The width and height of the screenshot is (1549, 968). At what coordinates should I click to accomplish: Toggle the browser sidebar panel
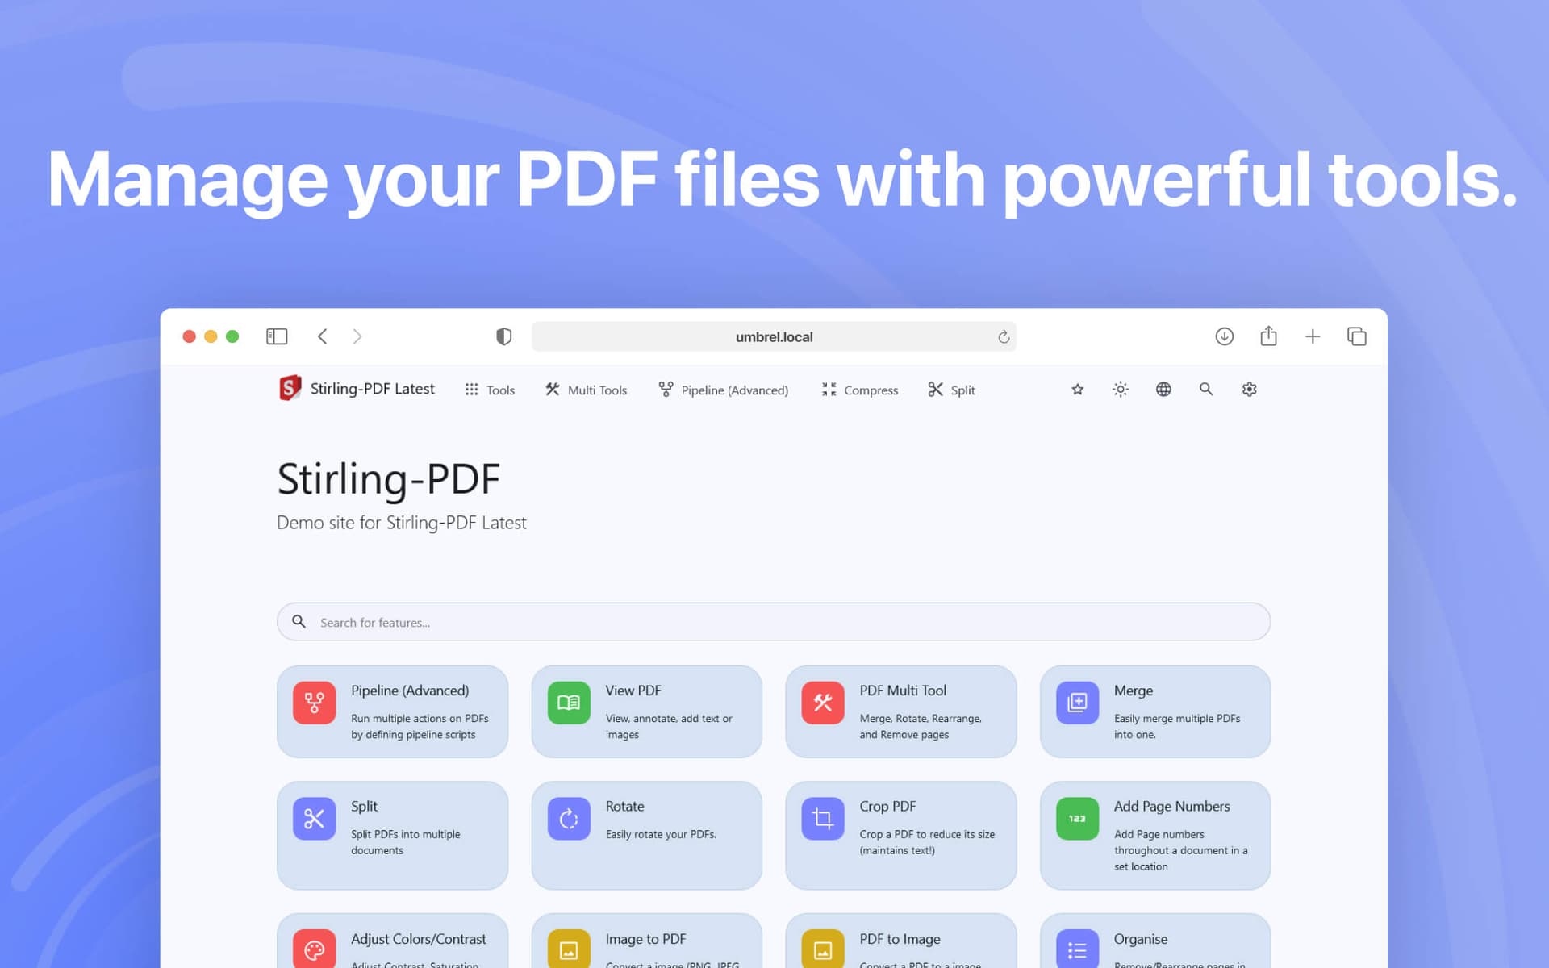277,336
